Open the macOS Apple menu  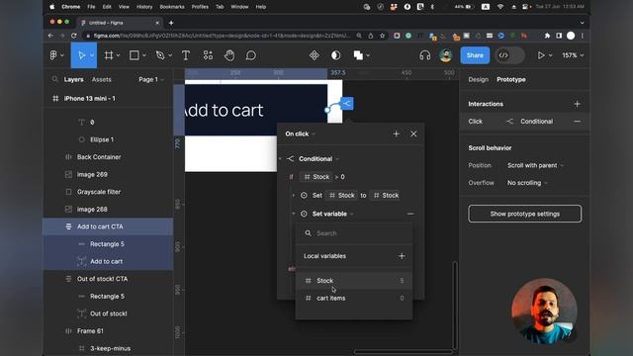(x=52, y=7)
